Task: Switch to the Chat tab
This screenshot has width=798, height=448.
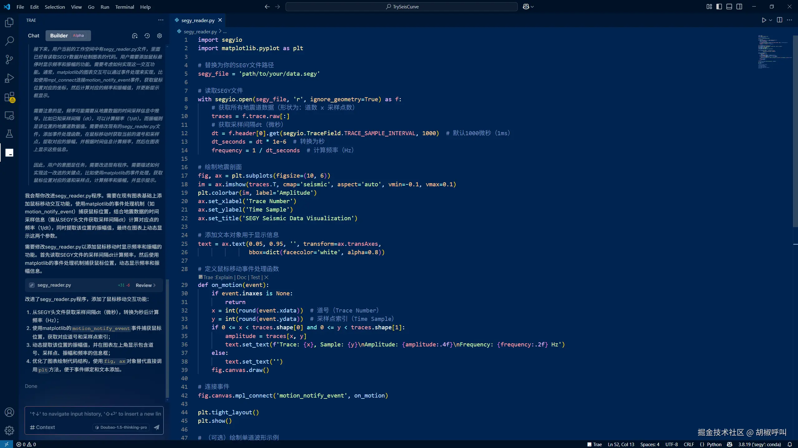Action: [x=34, y=36]
